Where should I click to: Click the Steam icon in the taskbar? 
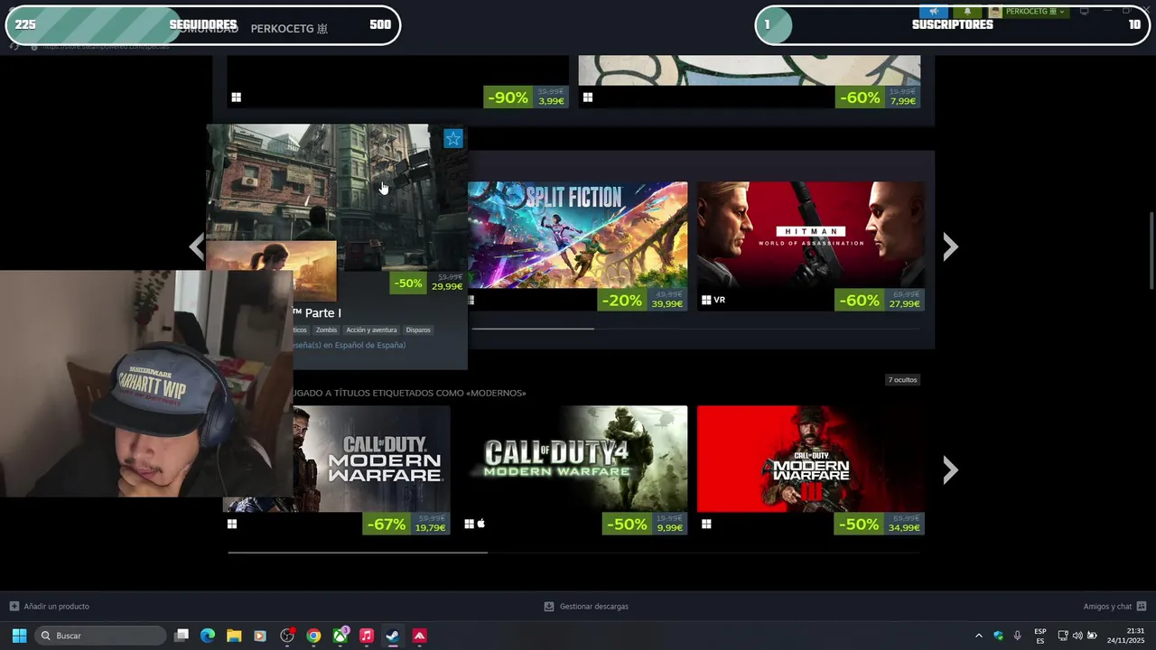coord(393,636)
